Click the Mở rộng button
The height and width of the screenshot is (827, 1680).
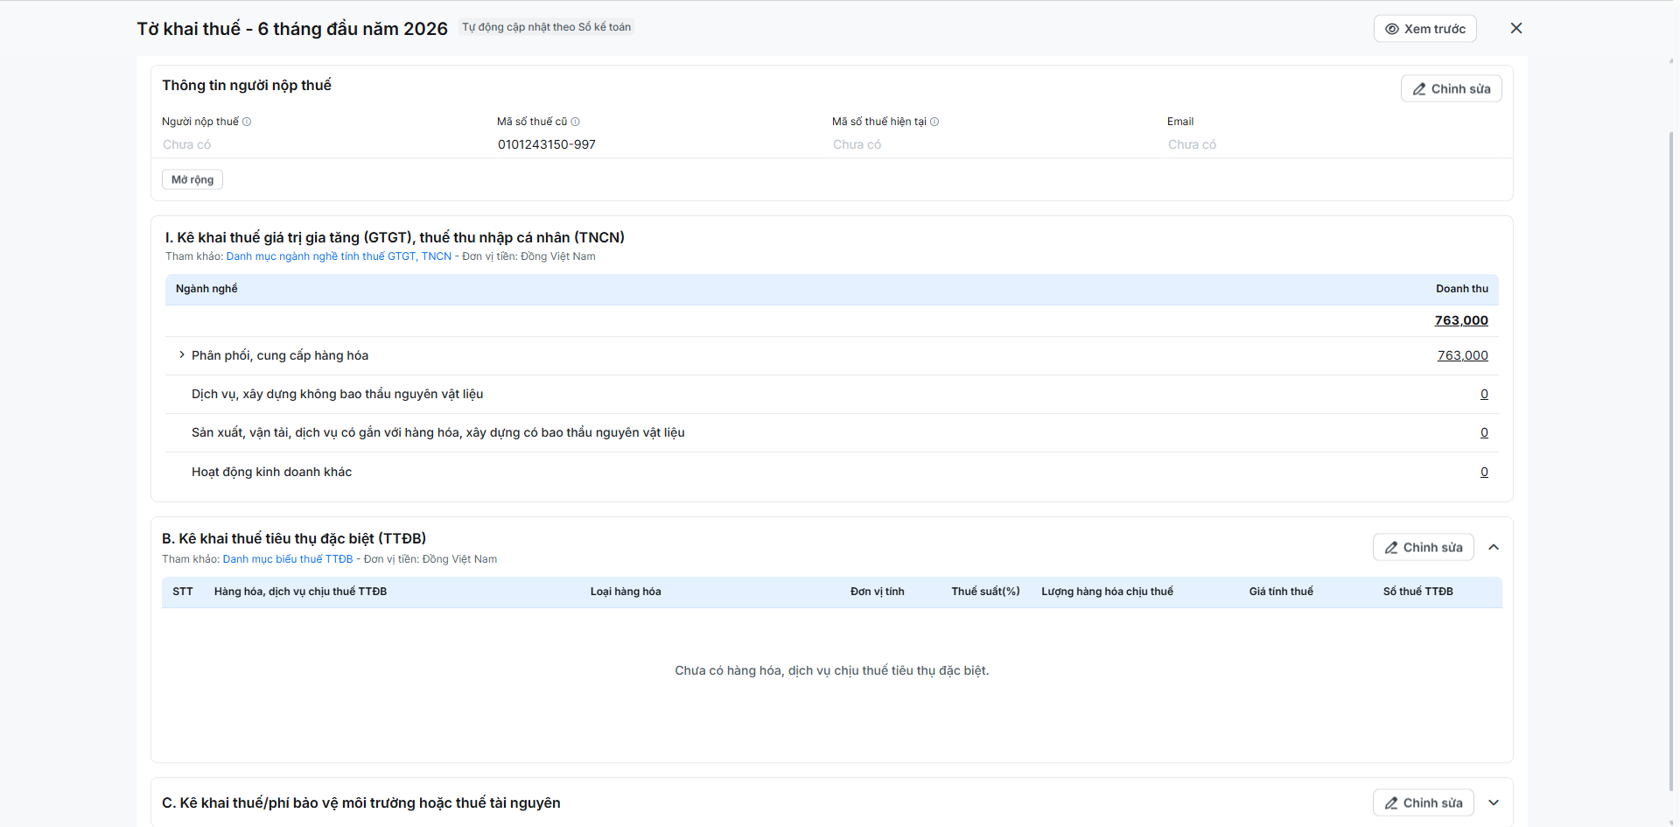pyautogui.click(x=192, y=179)
